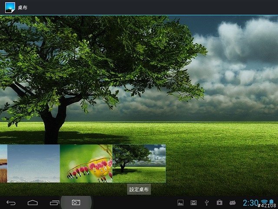Click the 設定桌布 button
Image resolution: width=278 pixels, height=209 pixels.
click(x=139, y=189)
